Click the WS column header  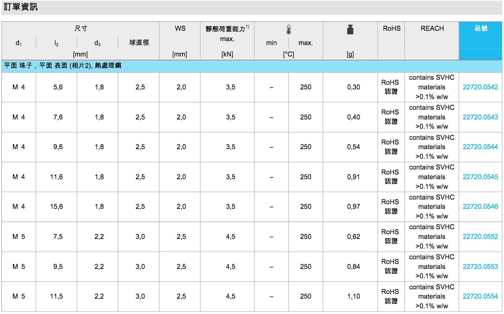pos(180,29)
